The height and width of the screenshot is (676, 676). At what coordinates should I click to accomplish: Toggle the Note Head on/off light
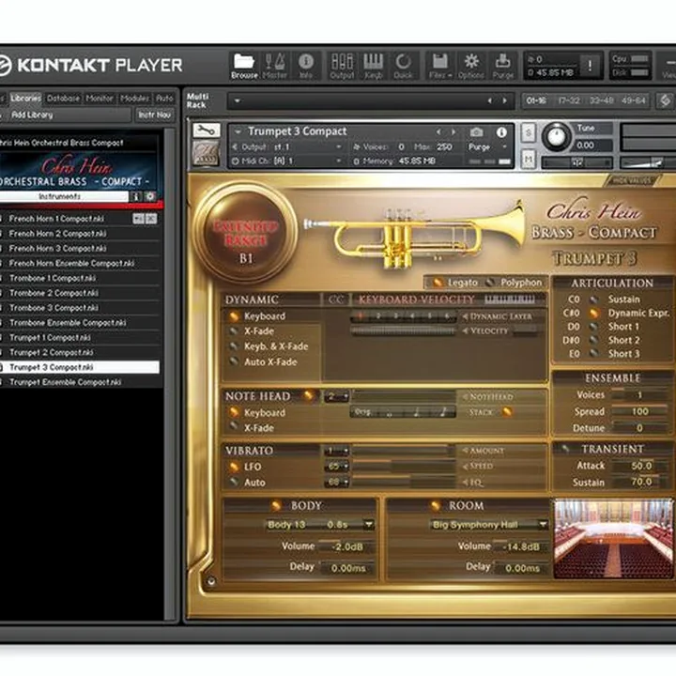tap(309, 395)
